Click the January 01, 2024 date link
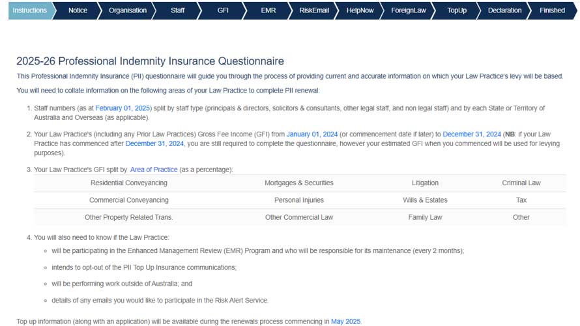Viewport: 580px width, 326px height. click(312, 134)
